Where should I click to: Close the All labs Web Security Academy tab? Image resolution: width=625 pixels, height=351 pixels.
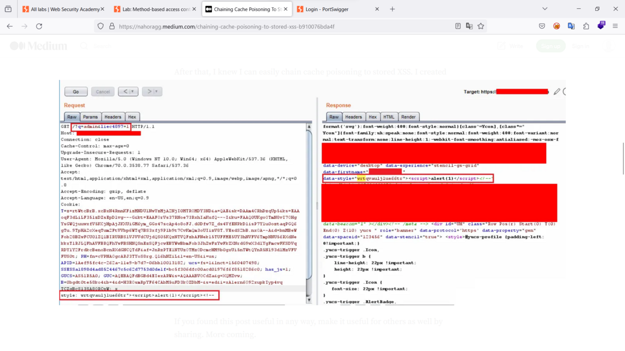pyautogui.click(x=102, y=9)
